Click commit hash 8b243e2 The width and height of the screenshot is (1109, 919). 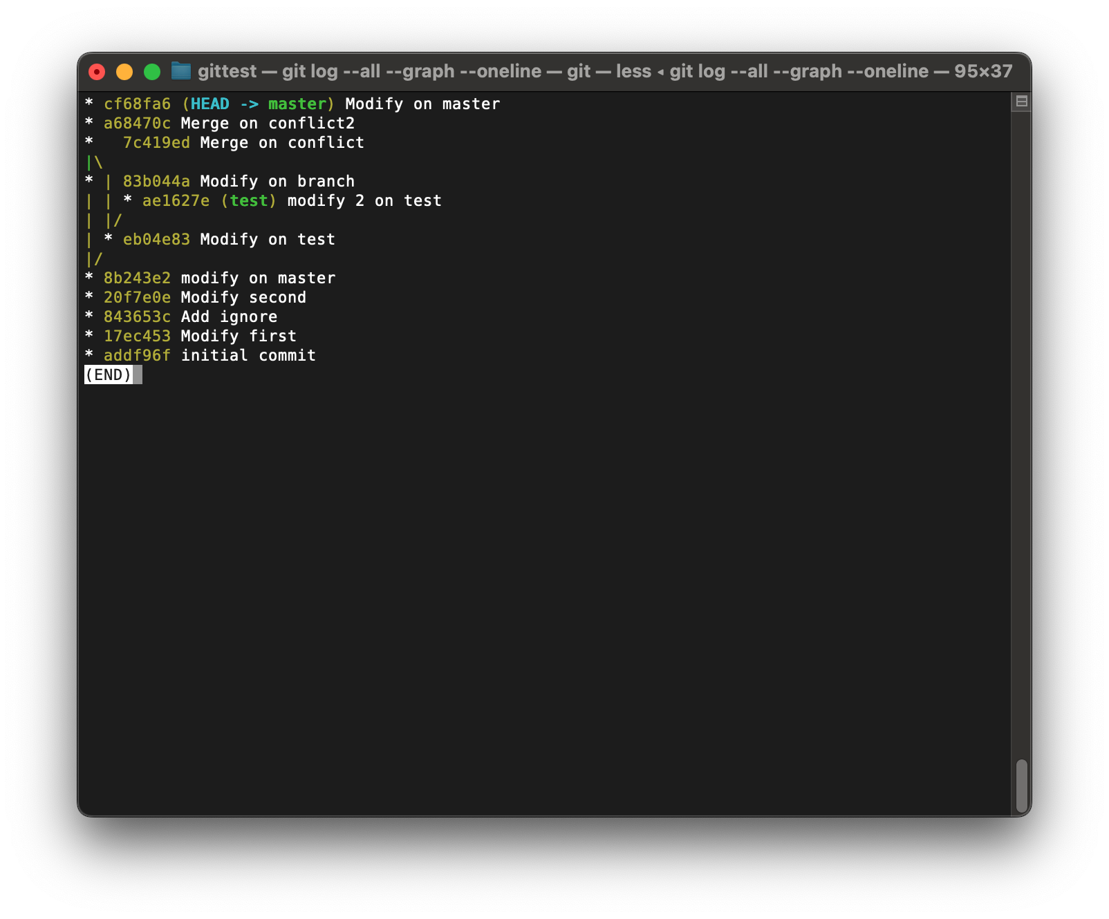(137, 278)
